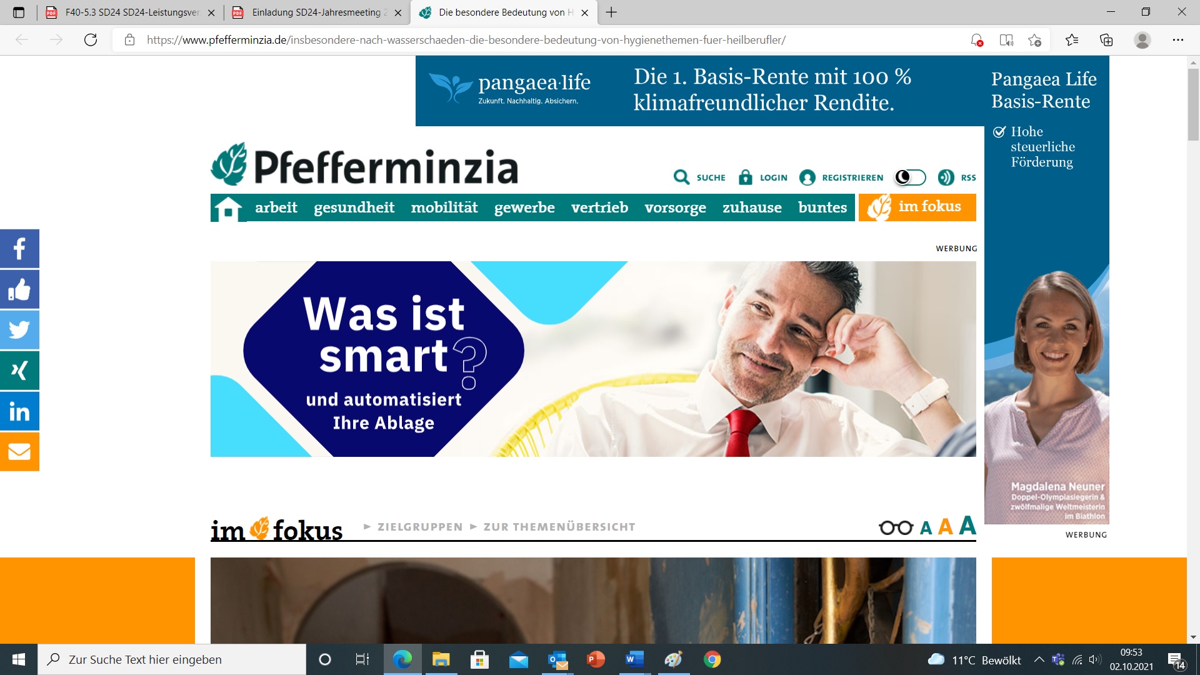Switch to Einladung SD24-Jahresmeeting tab

tap(316, 12)
